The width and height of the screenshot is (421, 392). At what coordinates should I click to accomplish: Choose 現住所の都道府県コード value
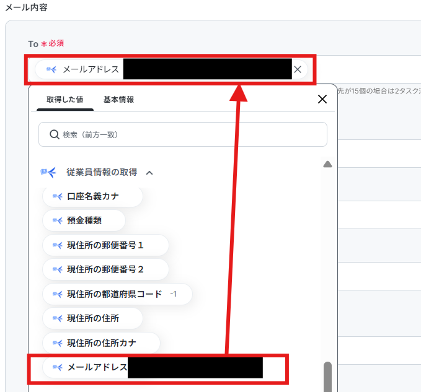click(x=117, y=294)
